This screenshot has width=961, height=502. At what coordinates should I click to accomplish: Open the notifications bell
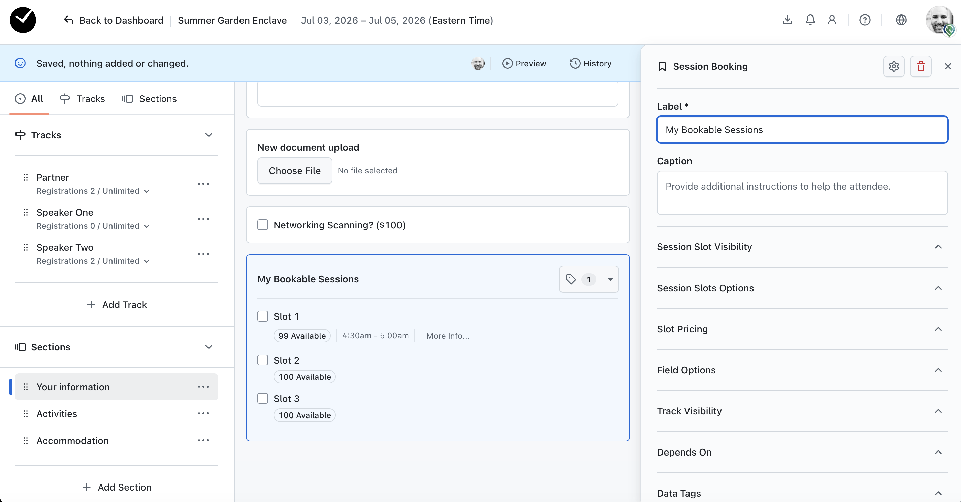point(810,20)
